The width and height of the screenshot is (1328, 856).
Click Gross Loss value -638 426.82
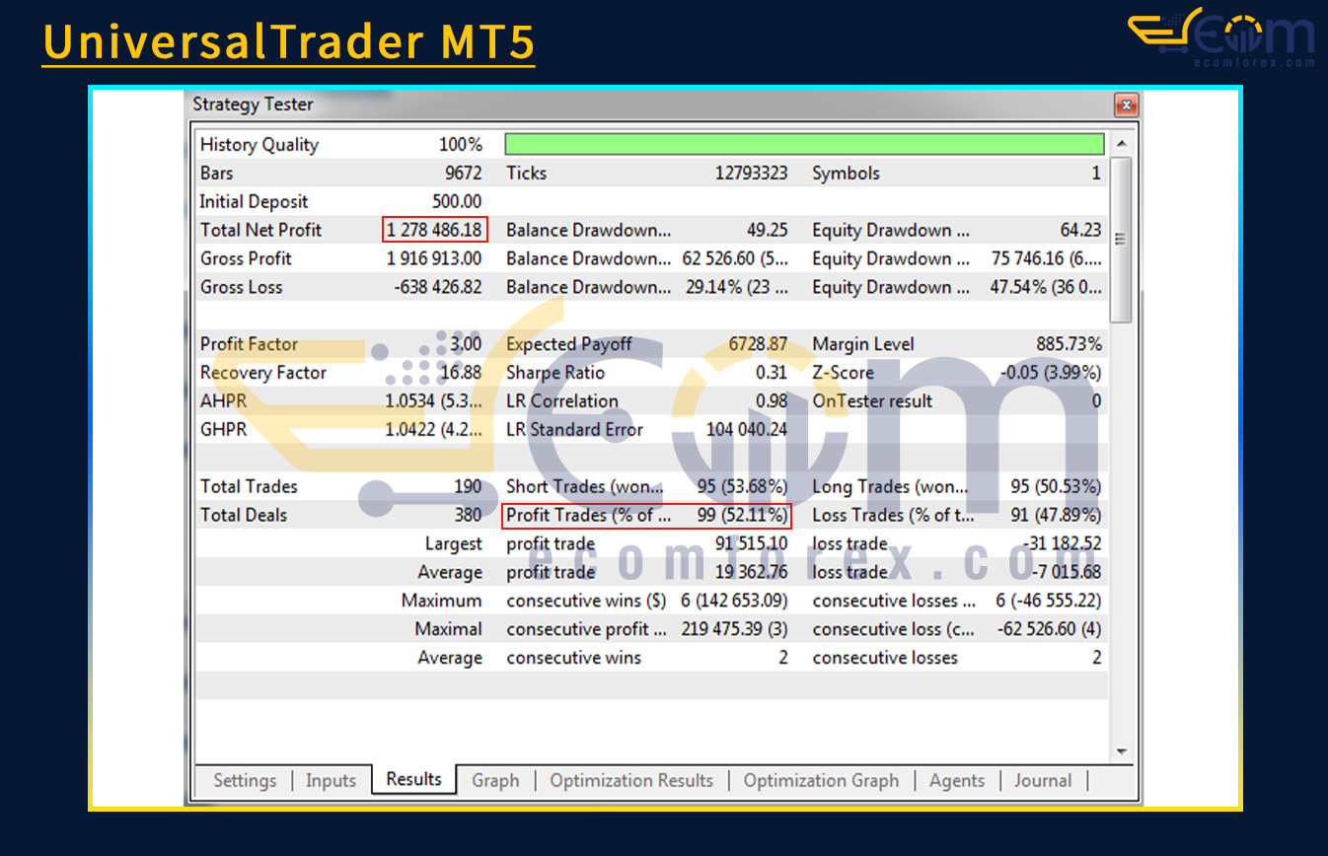(x=437, y=287)
